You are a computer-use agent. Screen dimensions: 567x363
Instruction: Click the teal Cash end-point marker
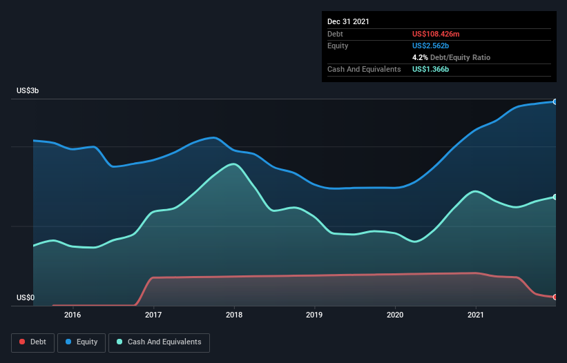555,197
